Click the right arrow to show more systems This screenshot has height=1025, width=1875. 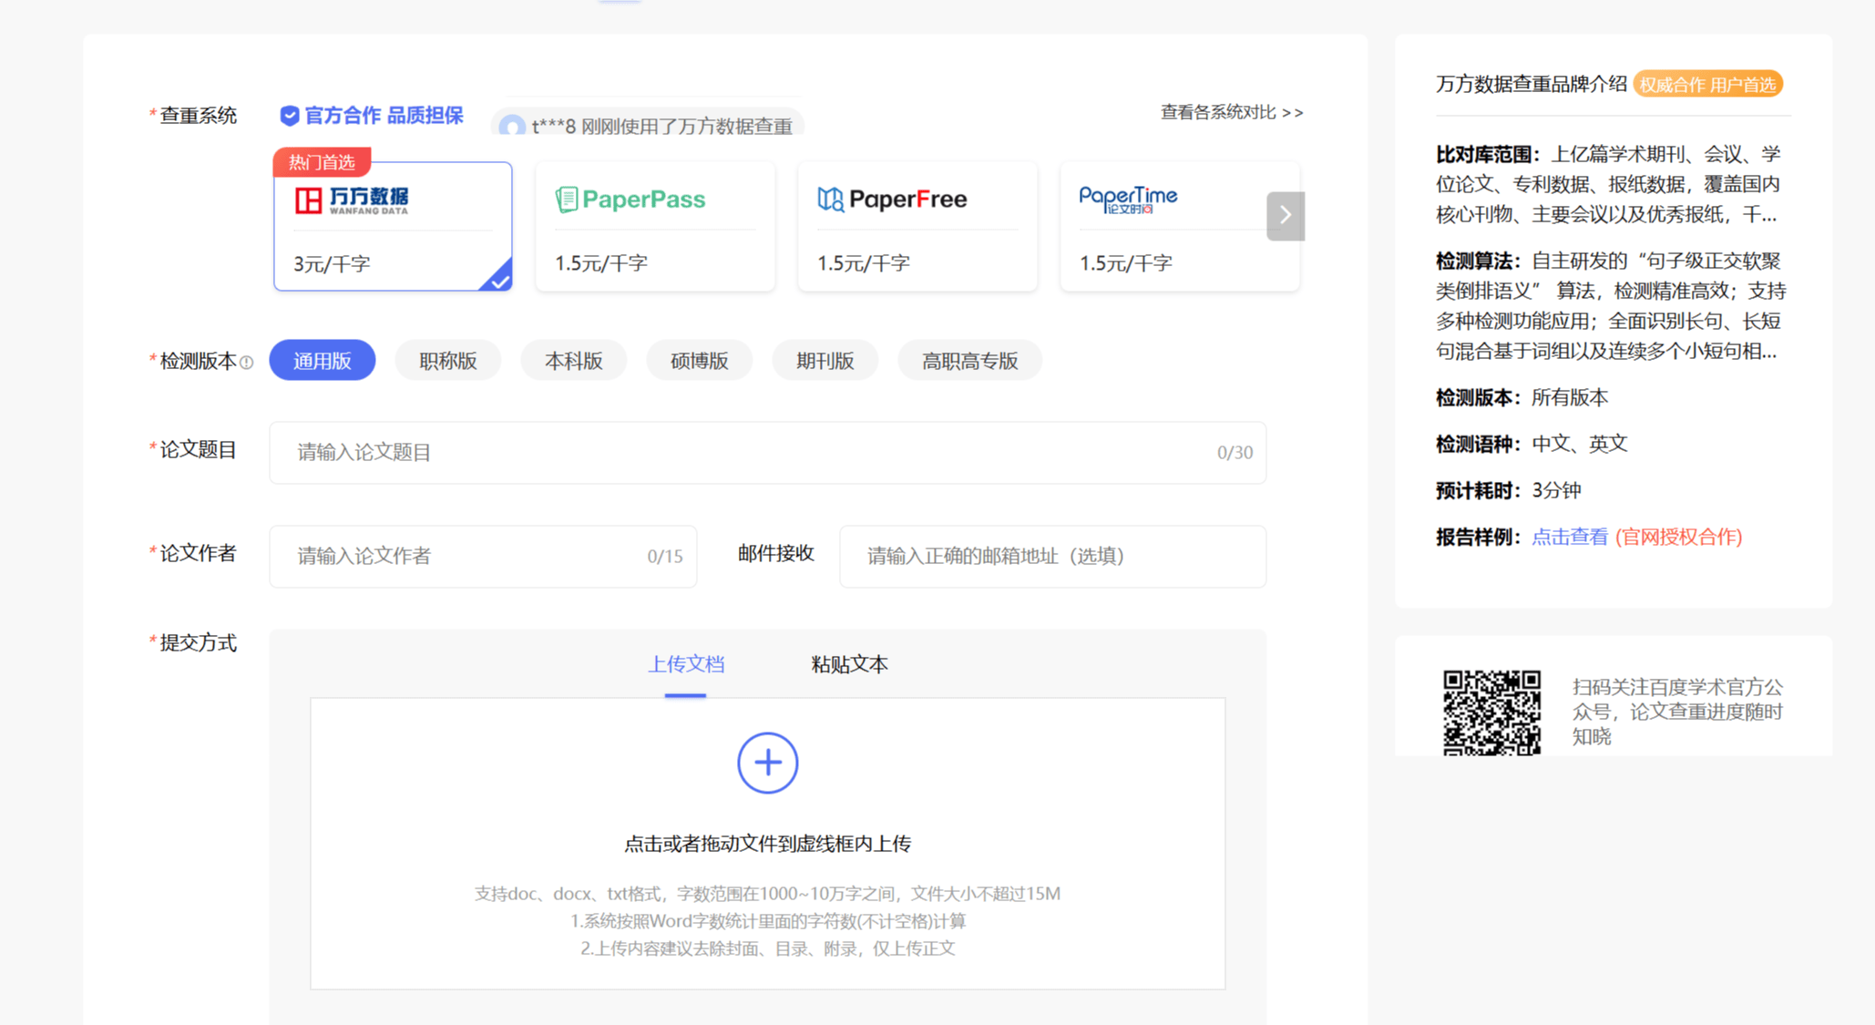coord(1285,216)
